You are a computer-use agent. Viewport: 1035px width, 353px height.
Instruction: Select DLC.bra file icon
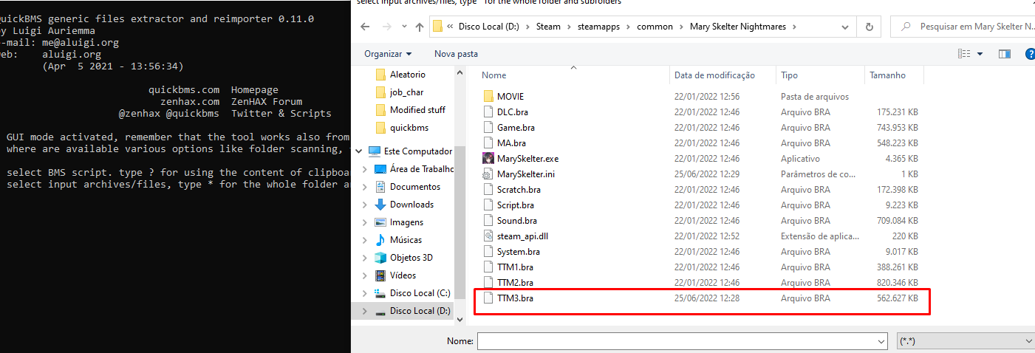pos(488,112)
